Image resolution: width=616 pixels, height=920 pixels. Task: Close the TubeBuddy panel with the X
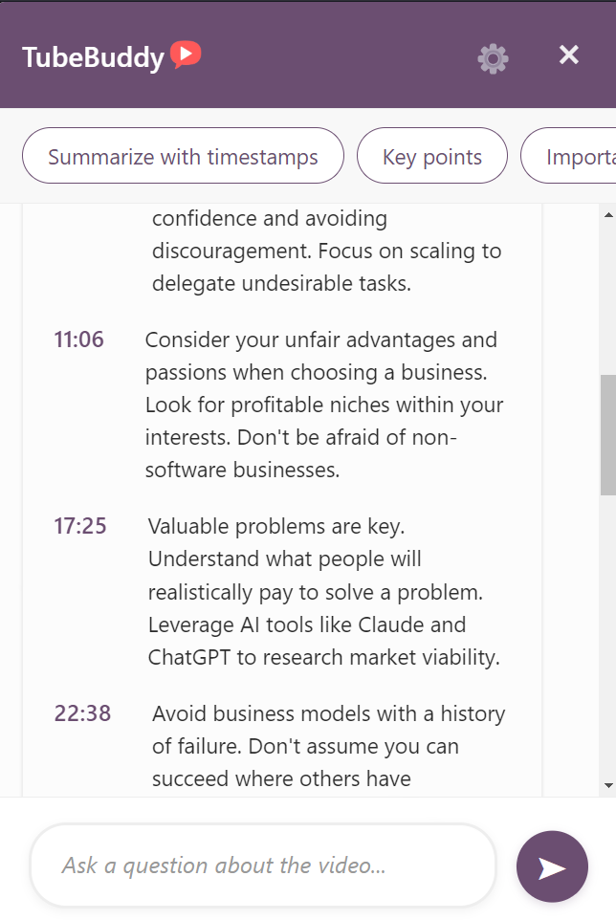click(x=568, y=55)
